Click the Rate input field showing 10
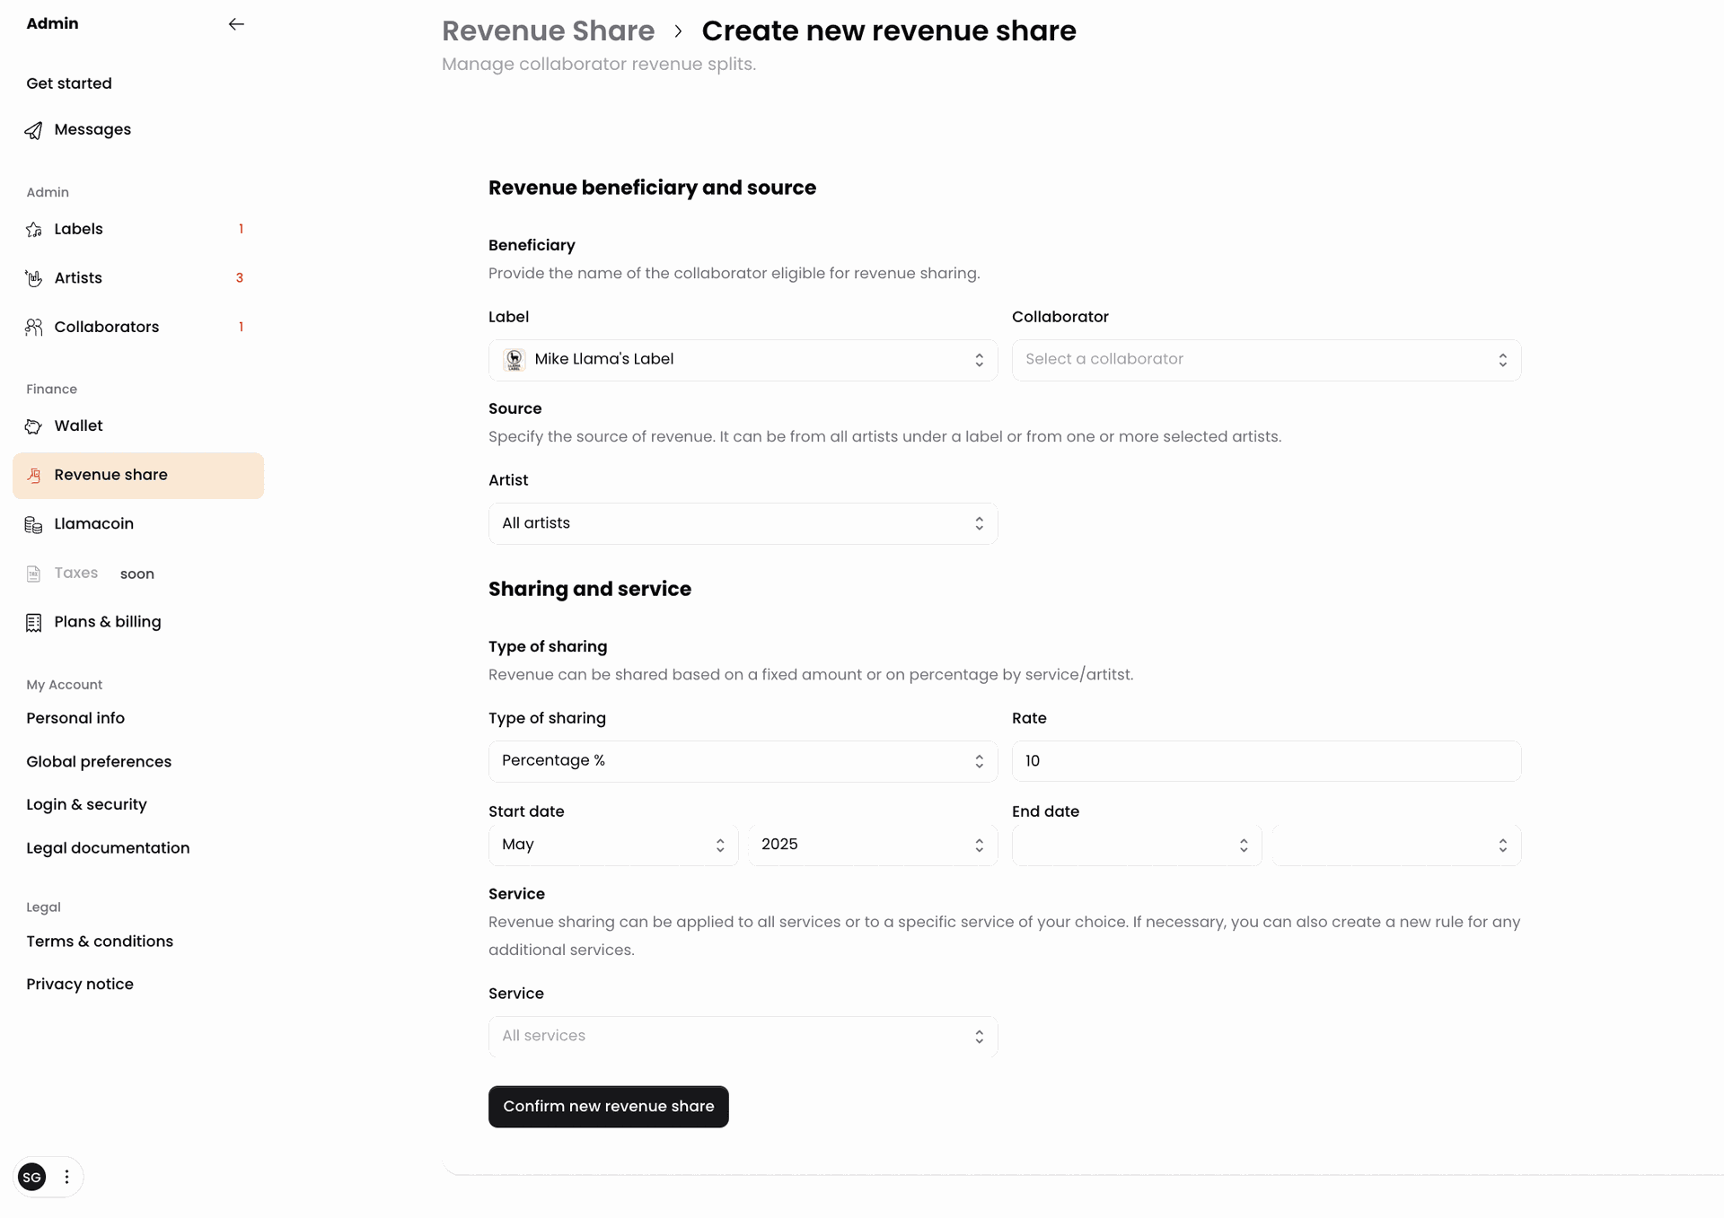The height and width of the screenshot is (1218, 1724). pos(1266,761)
